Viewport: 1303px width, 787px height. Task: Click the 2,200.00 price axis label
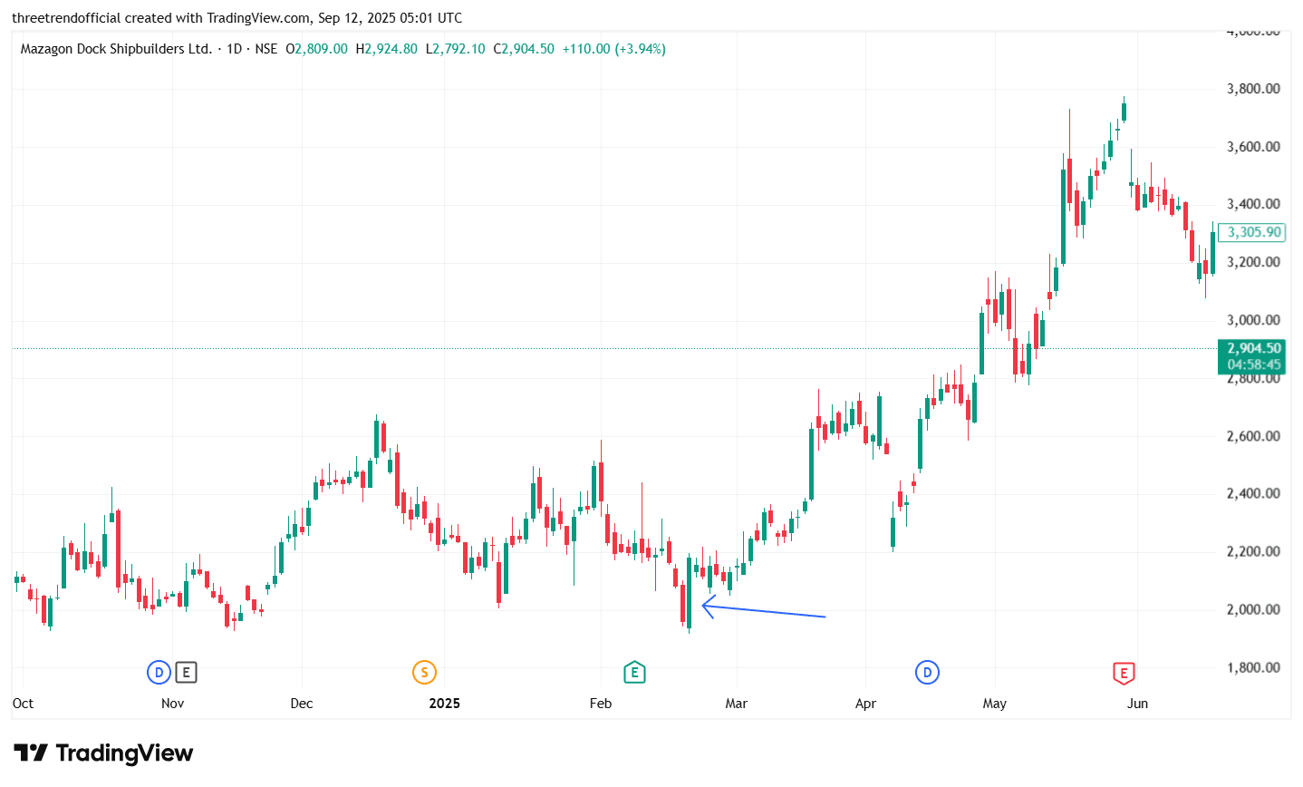[1253, 551]
